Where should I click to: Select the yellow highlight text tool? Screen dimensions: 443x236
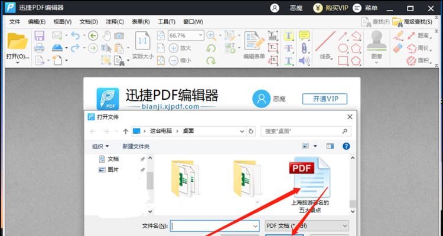[288, 36]
